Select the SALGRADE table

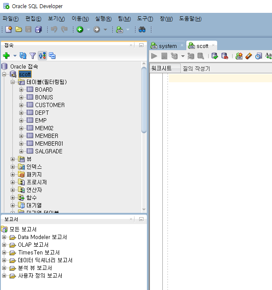(x=49, y=151)
